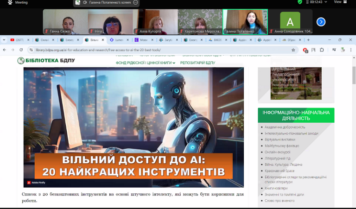Click the Zoom Meeting icon at top left
The height and width of the screenshot is (209, 356).
coord(10,2)
